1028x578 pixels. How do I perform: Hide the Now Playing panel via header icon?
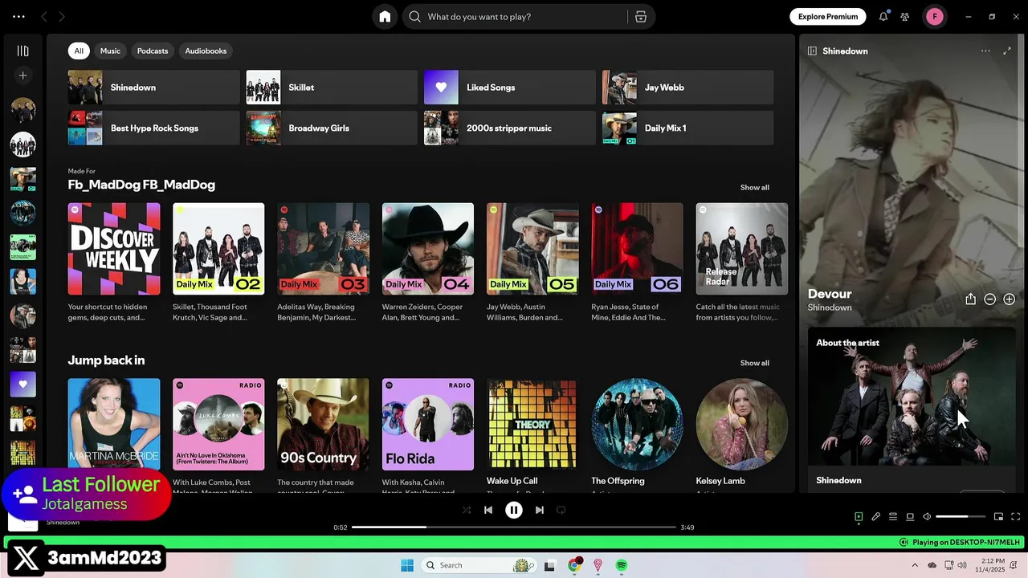[x=812, y=51]
